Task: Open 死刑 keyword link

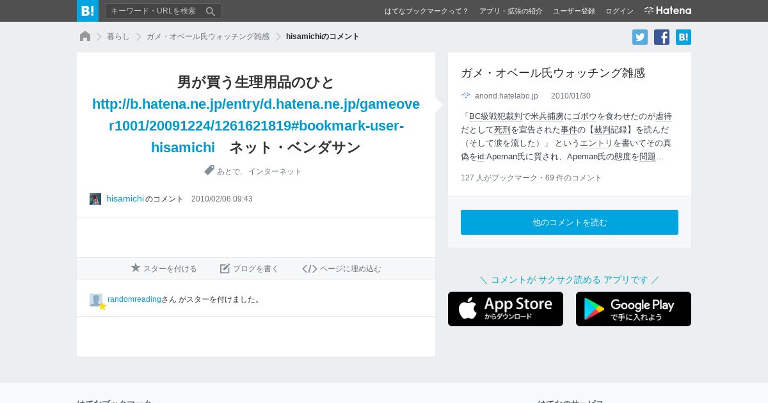Action: [x=502, y=130]
